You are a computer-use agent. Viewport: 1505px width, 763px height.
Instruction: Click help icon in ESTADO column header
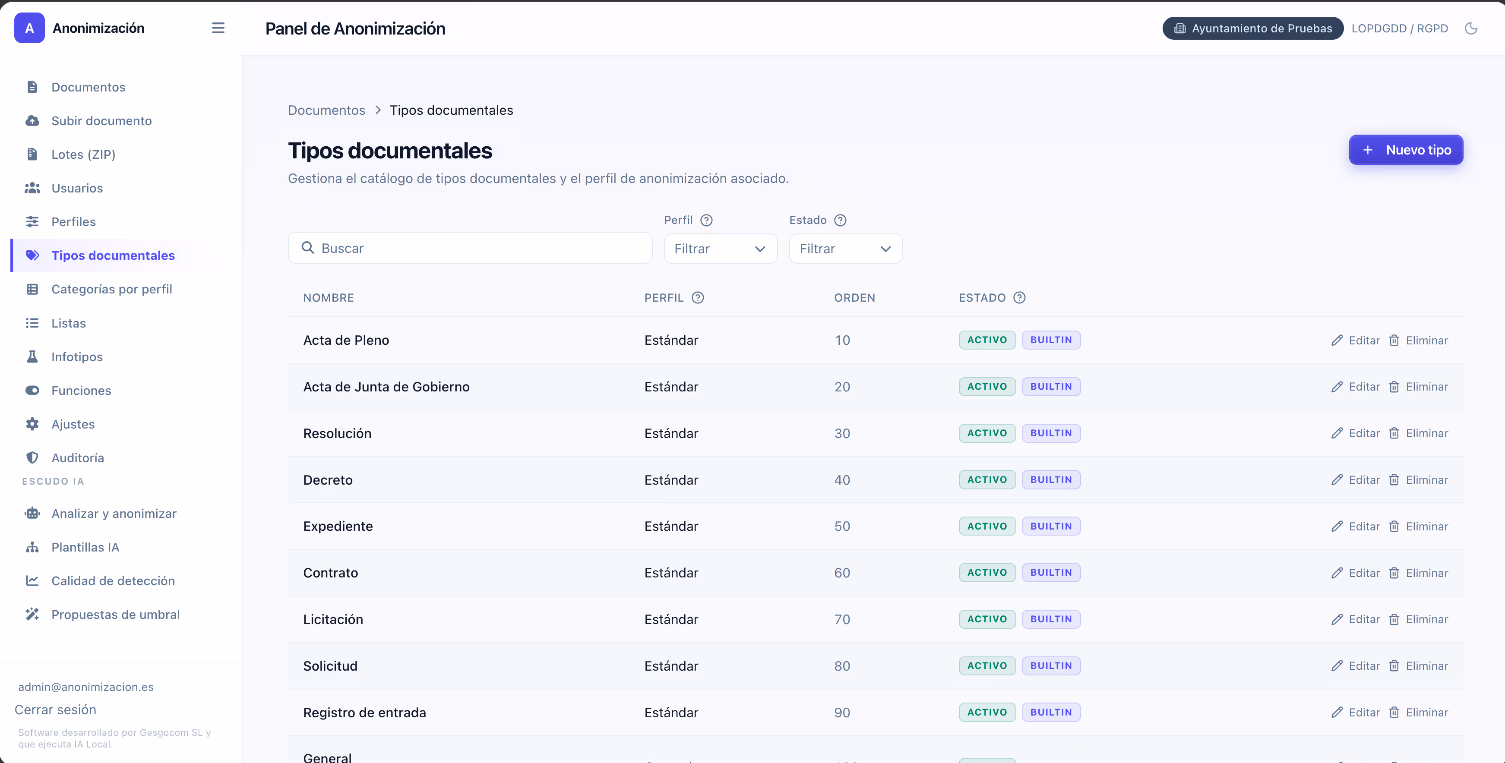pos(1019,297)
